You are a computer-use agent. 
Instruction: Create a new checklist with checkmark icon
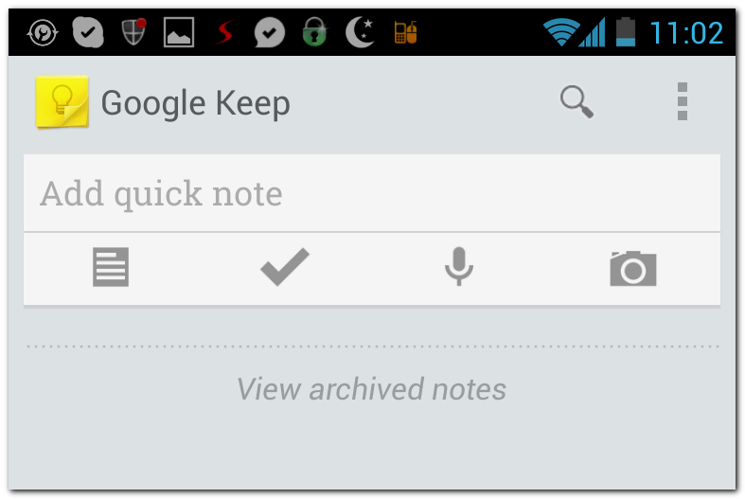coord(285,267)
